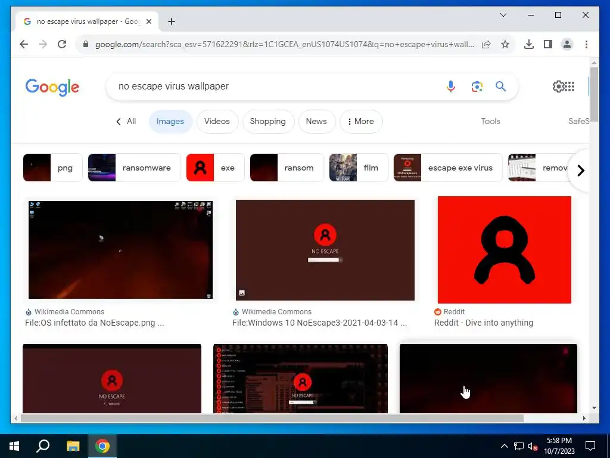Viewport: 610px width, 458px height.
Task: View site information via the lock icon
Action: (x=86, y=44)
